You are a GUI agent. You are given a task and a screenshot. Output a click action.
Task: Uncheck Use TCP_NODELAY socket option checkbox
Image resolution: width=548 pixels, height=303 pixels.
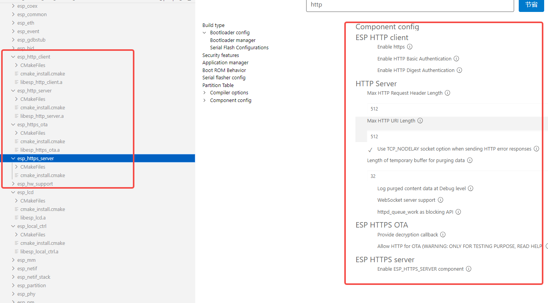point(370,149)
